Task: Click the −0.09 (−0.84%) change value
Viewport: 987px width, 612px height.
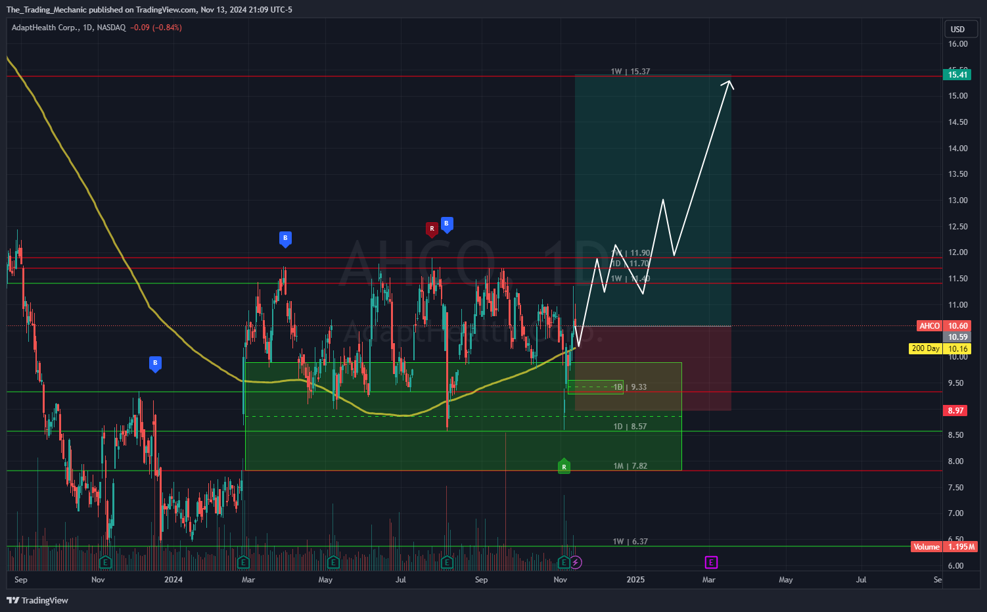Action: coord(156,28)
